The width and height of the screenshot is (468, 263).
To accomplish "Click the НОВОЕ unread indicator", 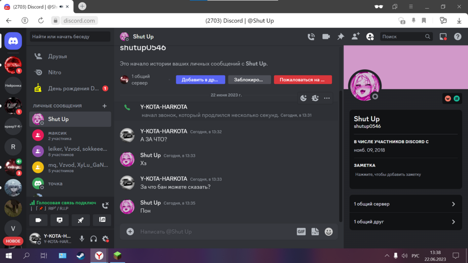I will tap(13, 241).
